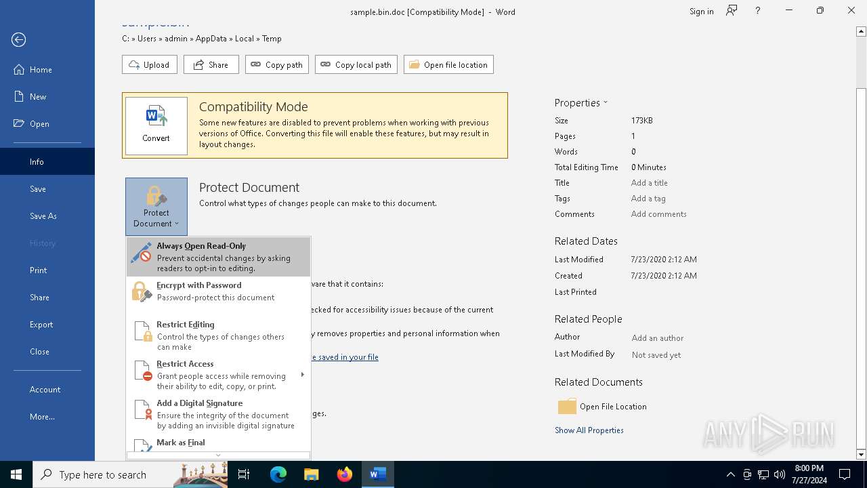Close the document via sidebar Close
The height and width of the screenshot is (488, 867).
tap(47, 352)
